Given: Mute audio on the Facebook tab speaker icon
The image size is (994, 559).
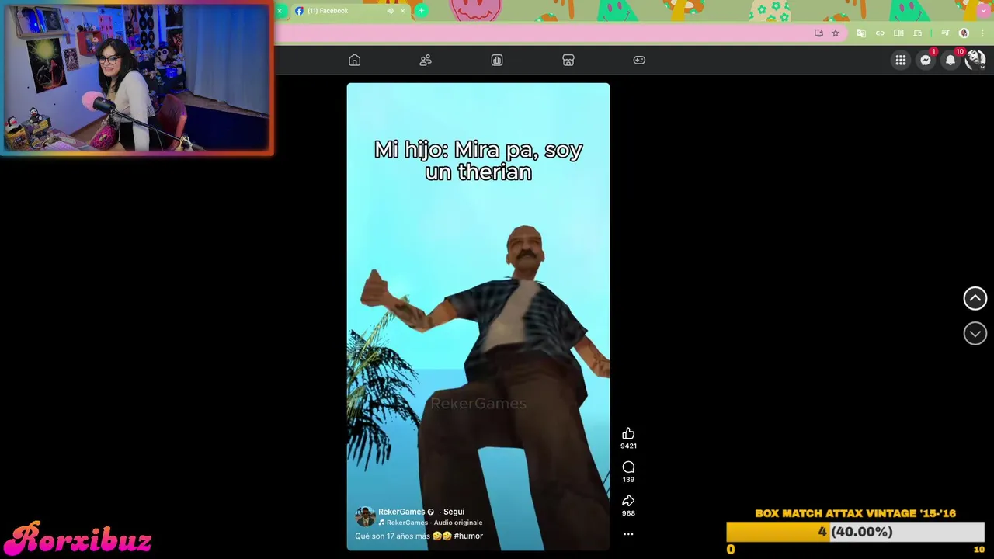Looking at the screenshot, I should tap(390, 11).
